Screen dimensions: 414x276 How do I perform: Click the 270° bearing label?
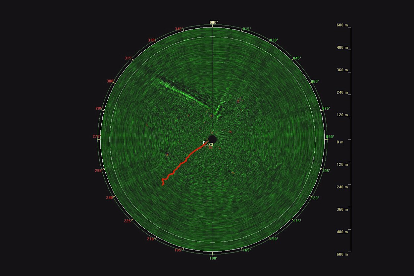click(x=96, y=136)
